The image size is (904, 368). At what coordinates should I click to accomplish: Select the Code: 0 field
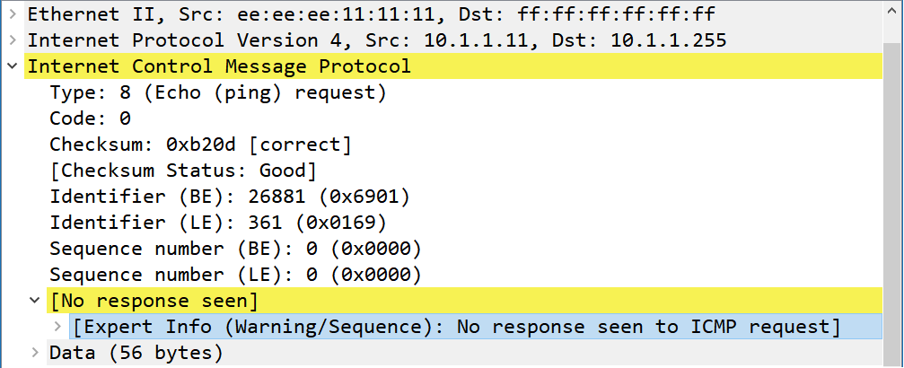tap(90, 118)
